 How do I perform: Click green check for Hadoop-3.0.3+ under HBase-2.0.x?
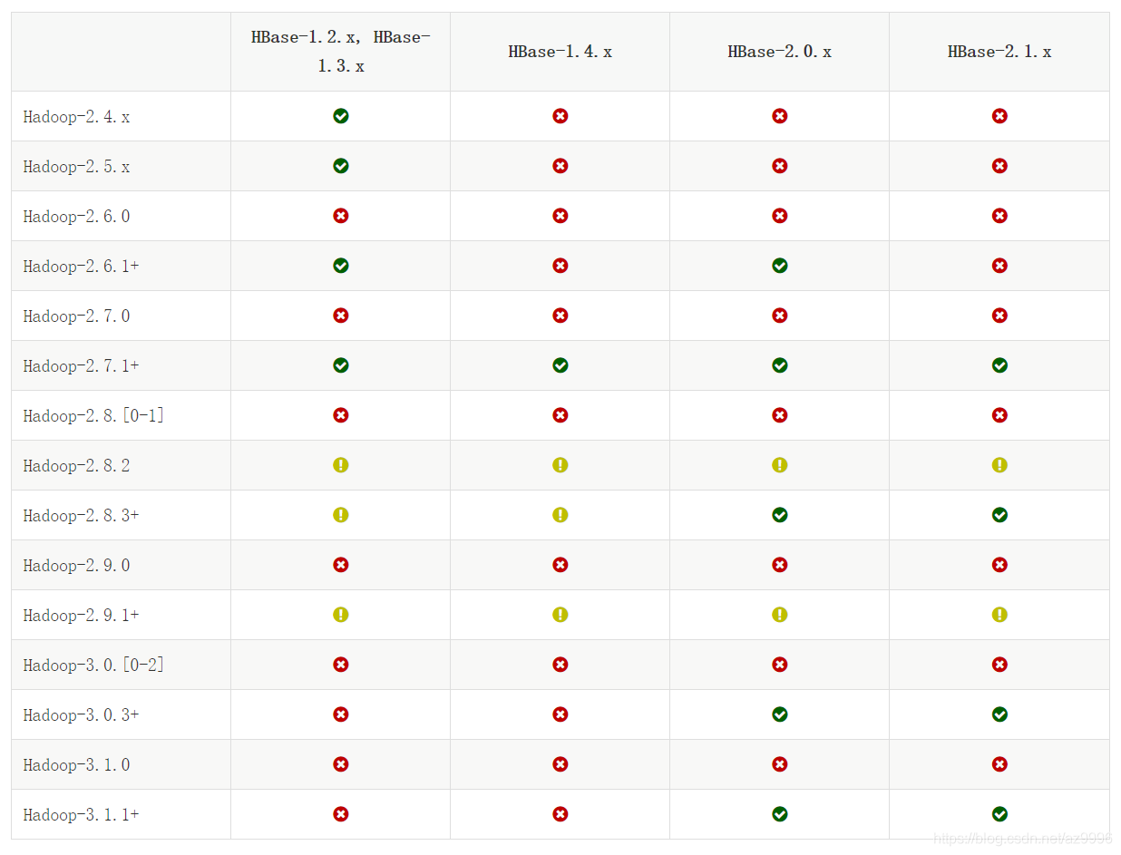[780, 714]
